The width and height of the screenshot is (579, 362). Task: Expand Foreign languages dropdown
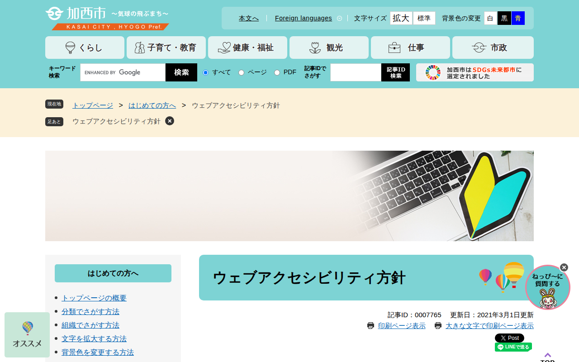(308, 18)
